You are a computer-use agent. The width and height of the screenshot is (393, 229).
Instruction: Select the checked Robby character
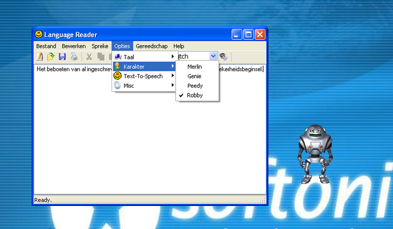197,95
